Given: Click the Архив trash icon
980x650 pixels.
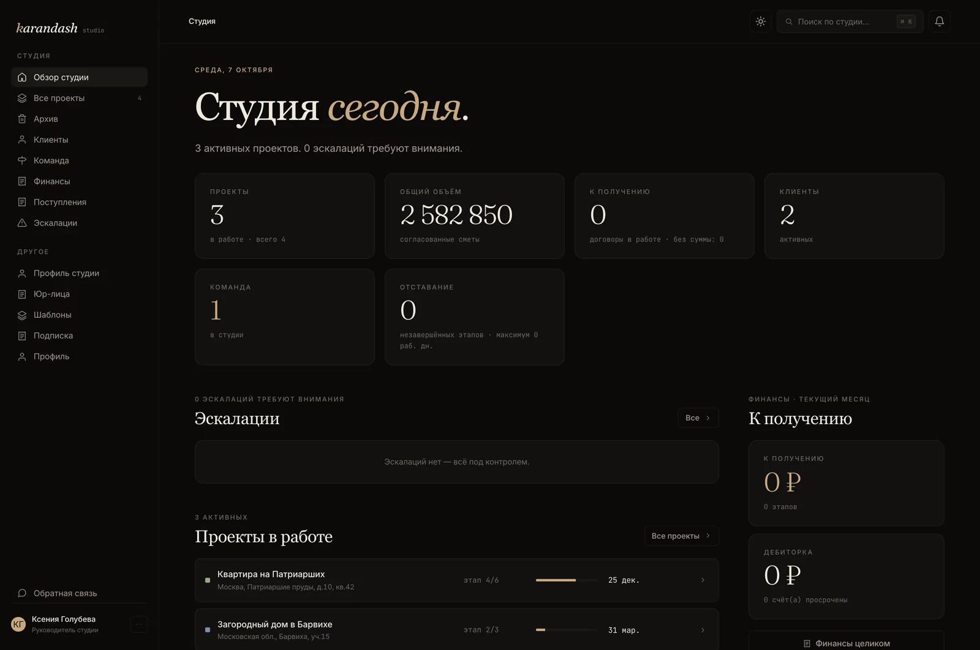Looking at the screenshot, I should pos(22,119).
